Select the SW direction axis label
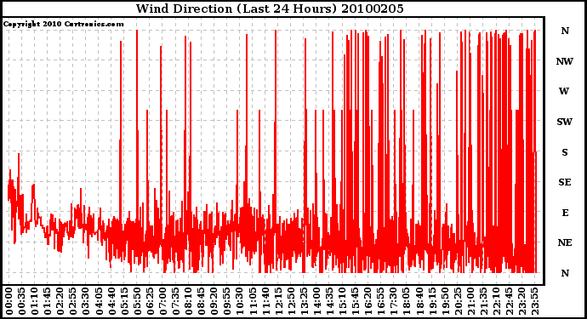Screen dimensions: 587x319 tap(565, 122)
